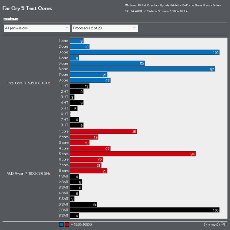This screenshot has width=230, height=230.
Task: Click the 6 HT row label
Action: pyautogui.click(x=65, y=114)
